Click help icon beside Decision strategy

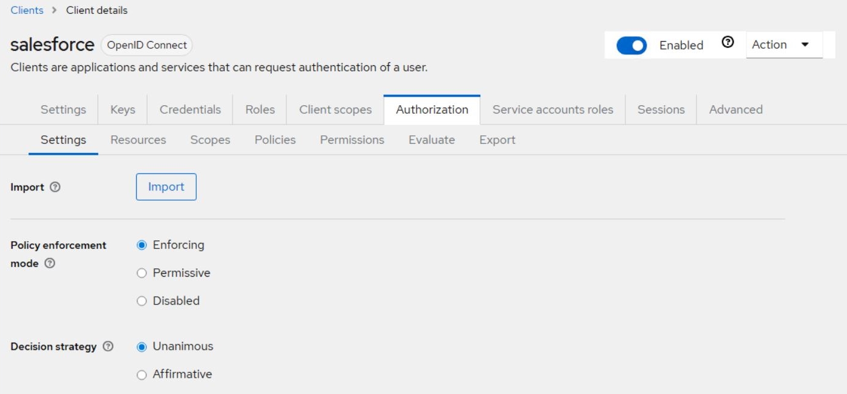pyautogui.click(x=108, y=347)
